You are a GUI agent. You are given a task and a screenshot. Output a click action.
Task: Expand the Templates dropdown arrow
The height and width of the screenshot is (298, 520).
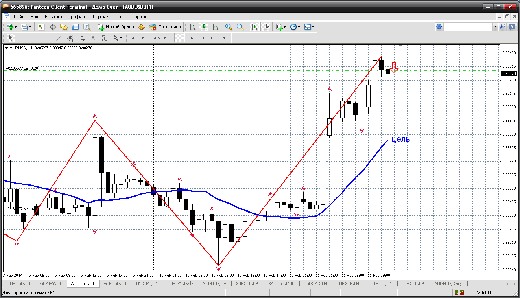(313, 27)
